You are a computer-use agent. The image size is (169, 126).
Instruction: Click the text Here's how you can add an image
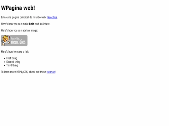click(19, 30)
